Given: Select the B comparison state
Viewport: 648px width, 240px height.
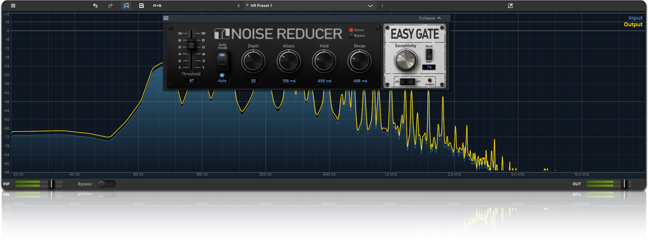Looking at the screenshot, I should pos(141,5).
